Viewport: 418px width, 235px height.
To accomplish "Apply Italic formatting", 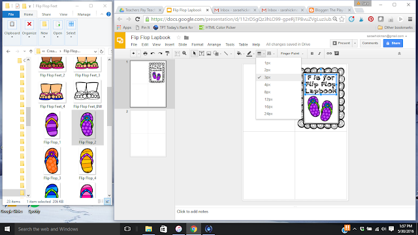I will [319, 54].
